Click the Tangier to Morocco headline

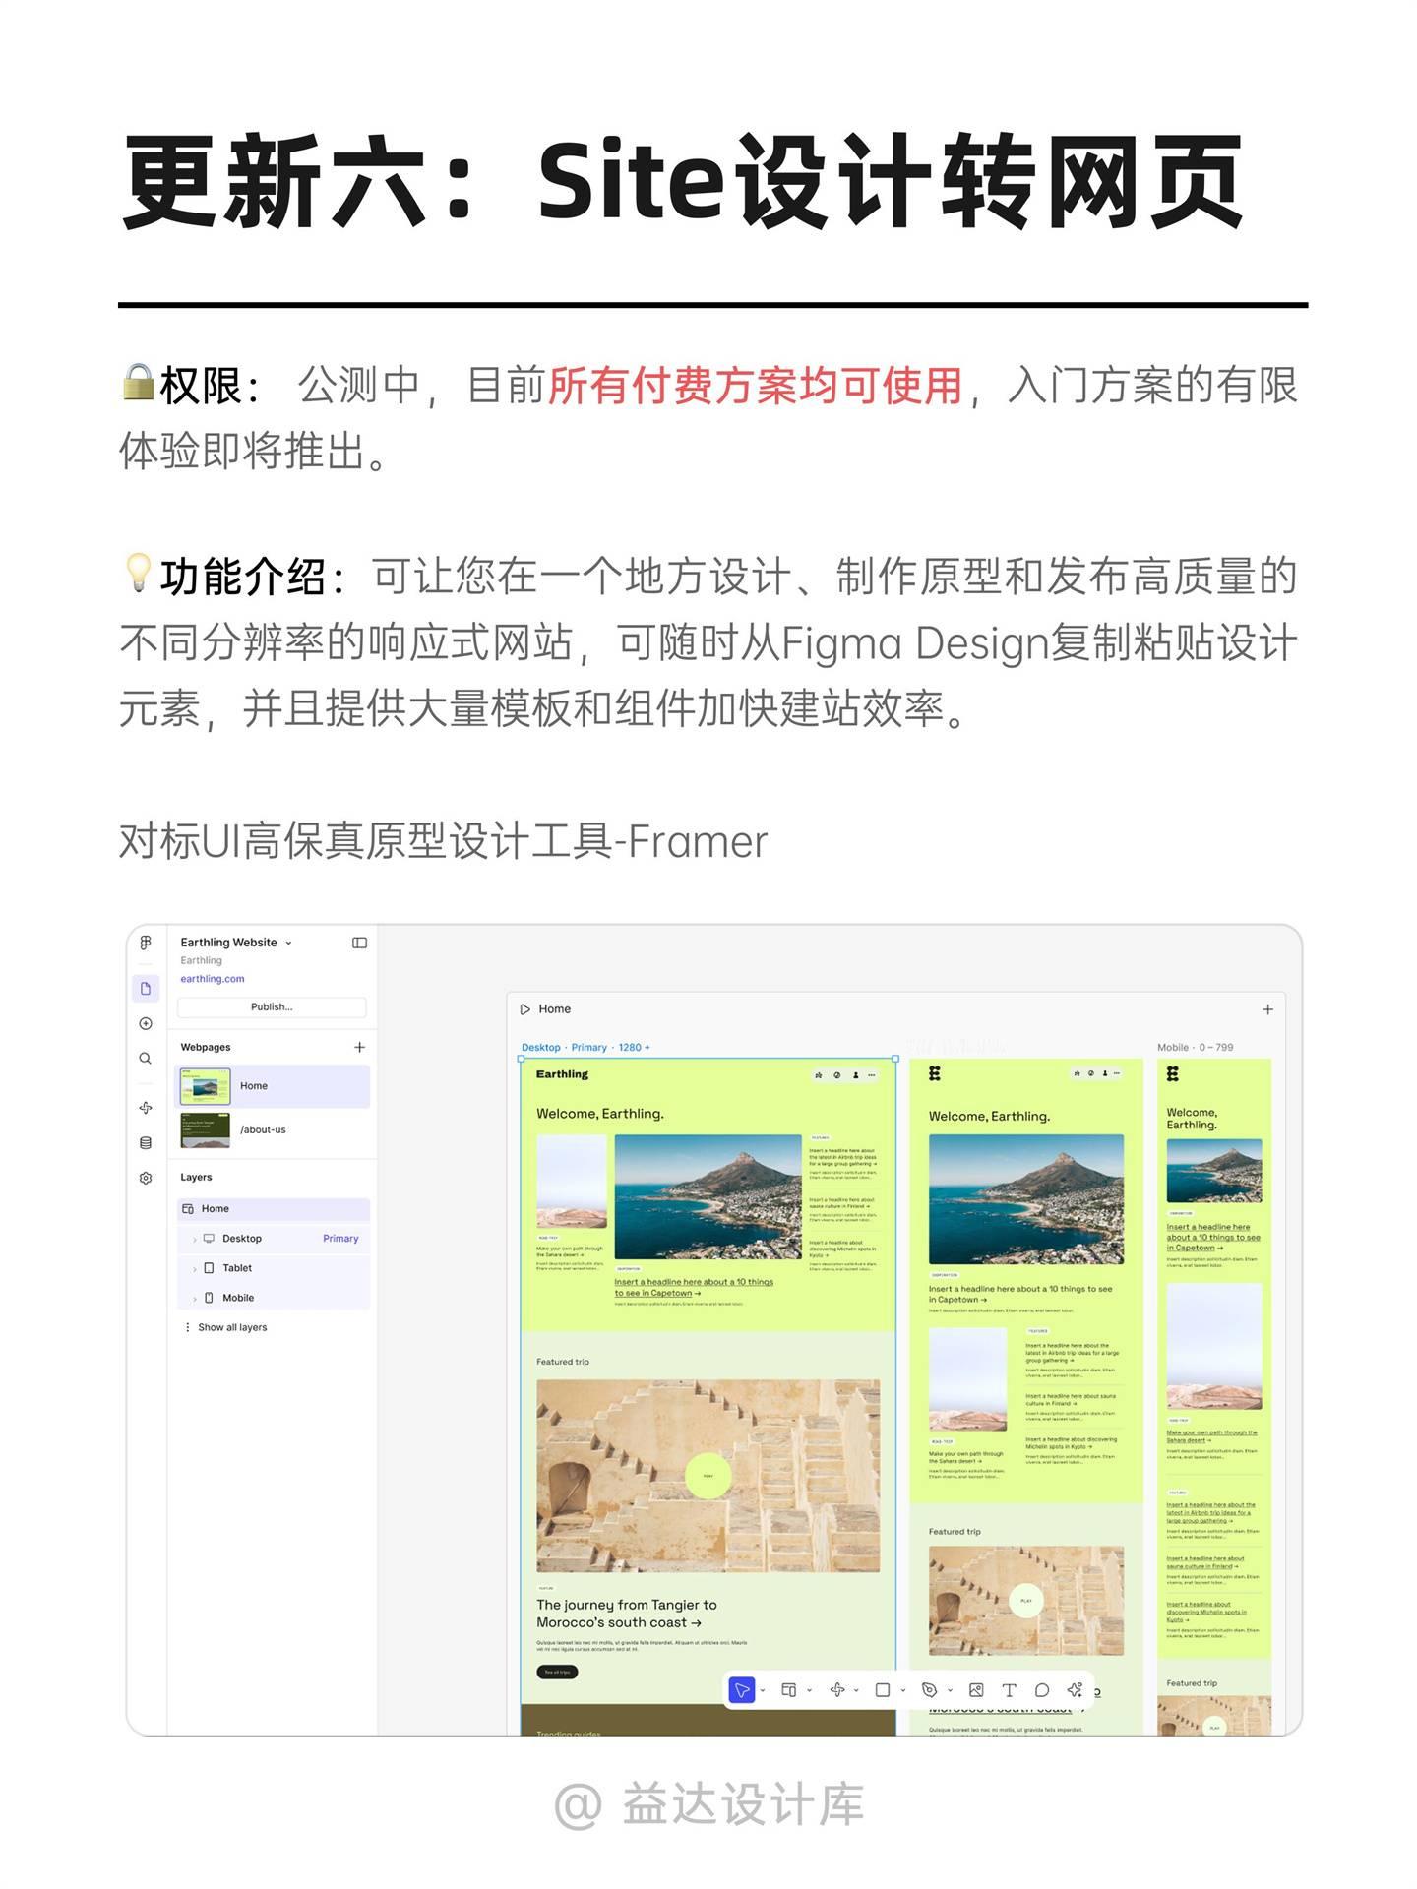tap(627, 1614)
